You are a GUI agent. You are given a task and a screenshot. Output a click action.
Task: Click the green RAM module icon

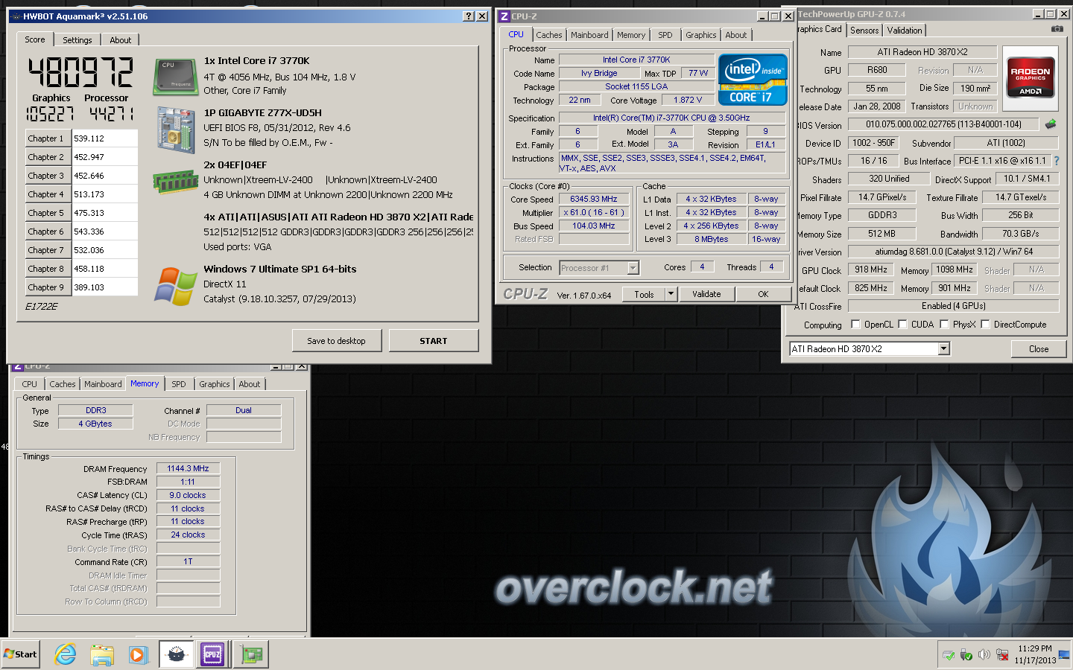point(176,182)
